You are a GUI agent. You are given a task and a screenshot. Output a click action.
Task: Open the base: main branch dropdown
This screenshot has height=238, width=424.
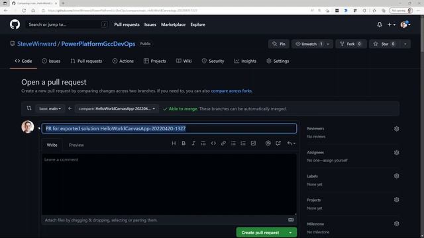tap(50, 108)
